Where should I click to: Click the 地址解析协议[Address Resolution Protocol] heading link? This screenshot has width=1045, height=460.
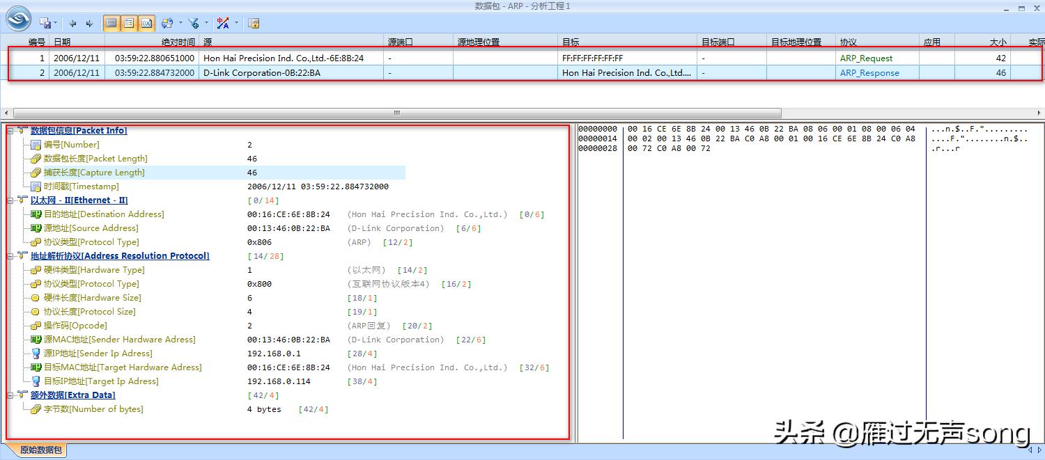tap(120, 256)
